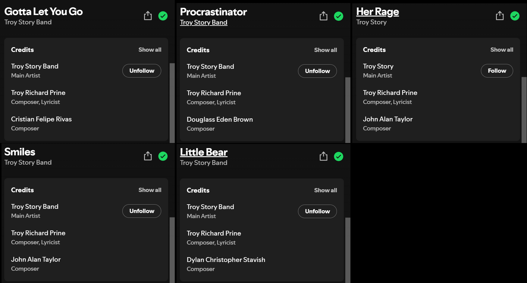This screenshot has height=283, width=527.
Task: Toggle saved checkmark on Smiles
Action: click(x=163, y=156)
